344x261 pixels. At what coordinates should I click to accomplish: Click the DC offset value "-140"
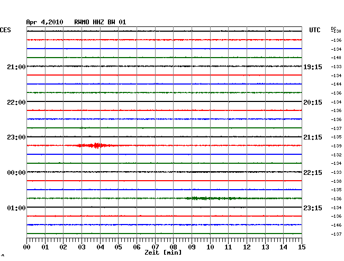[x=336, y=58]
